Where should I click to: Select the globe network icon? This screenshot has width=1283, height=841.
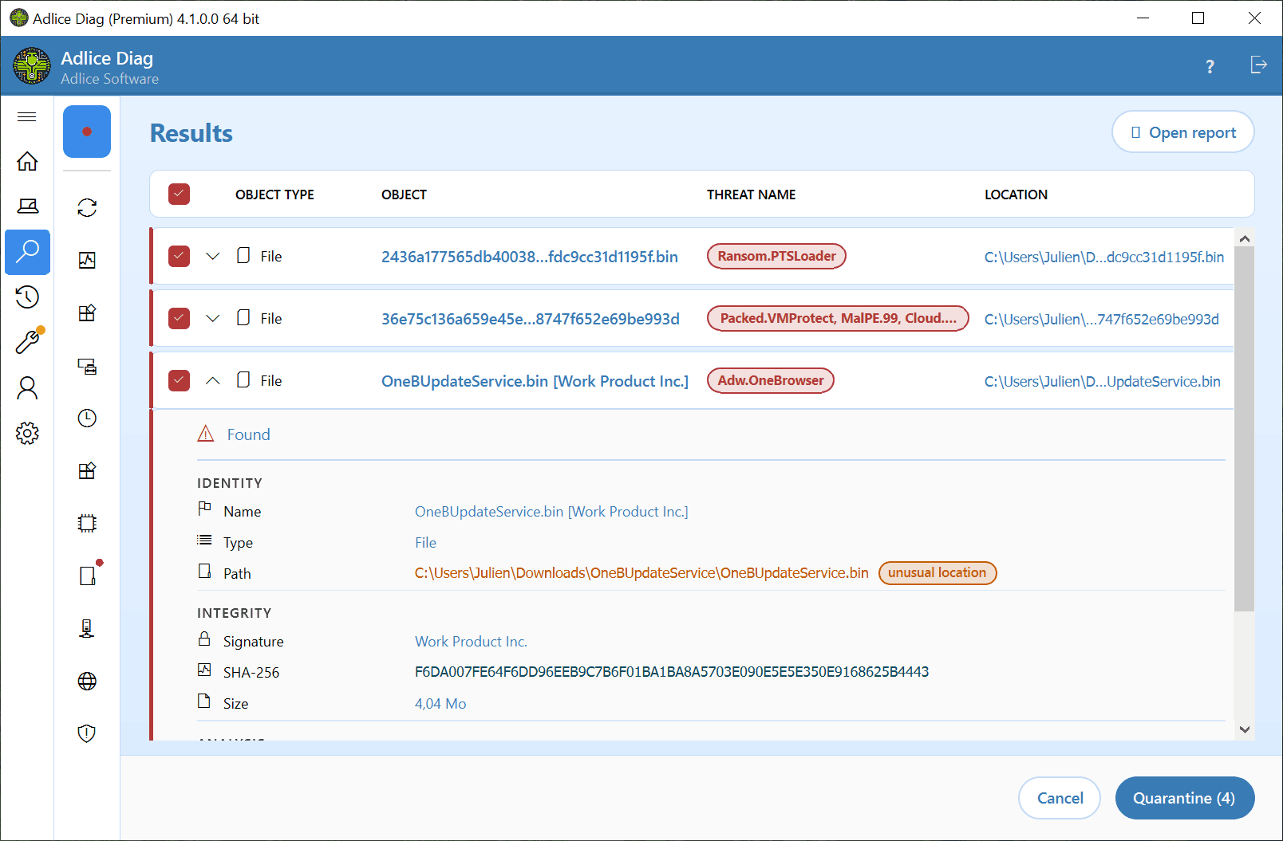pyautogui.click(x=87, y=681)
